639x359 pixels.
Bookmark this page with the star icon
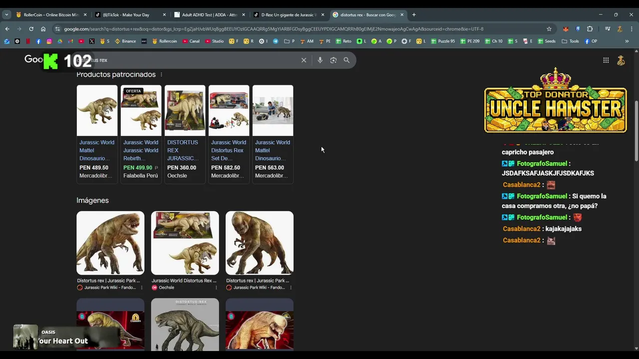click(549, 29)
